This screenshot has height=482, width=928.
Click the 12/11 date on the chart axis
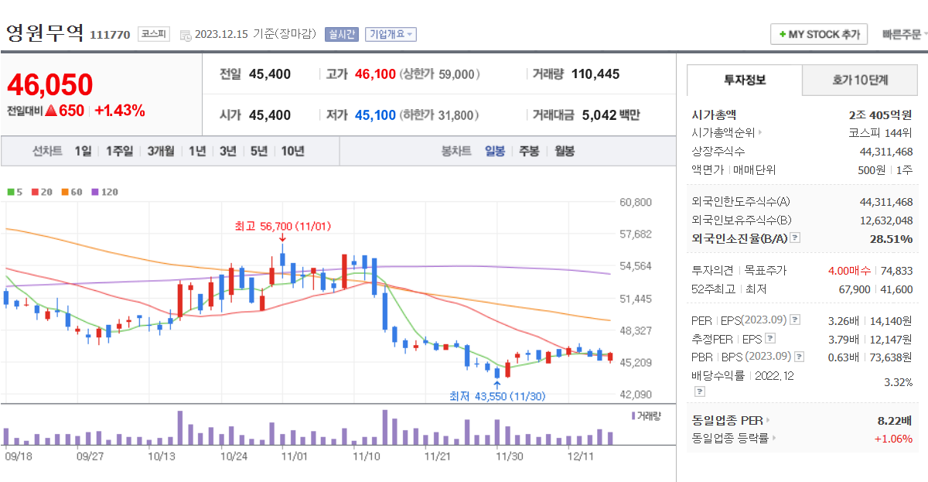(580, 456)
